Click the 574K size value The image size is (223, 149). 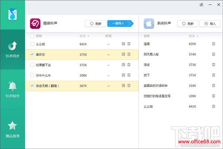[193, 54]
